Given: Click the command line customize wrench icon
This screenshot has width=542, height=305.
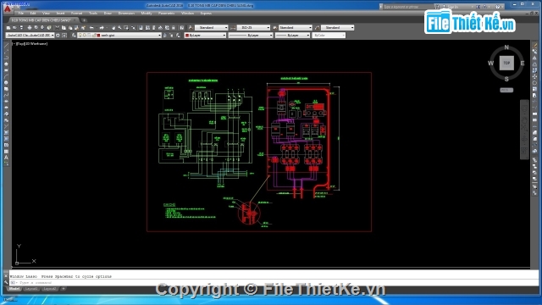Looking at the screenshot, I should [6, 282].
